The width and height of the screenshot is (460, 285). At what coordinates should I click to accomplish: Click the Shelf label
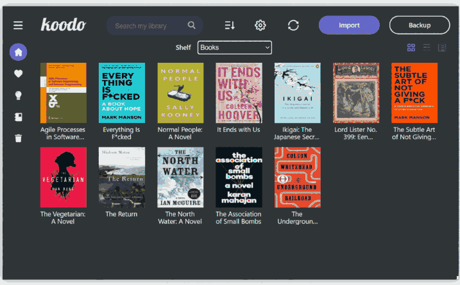[x=183, y=47]
